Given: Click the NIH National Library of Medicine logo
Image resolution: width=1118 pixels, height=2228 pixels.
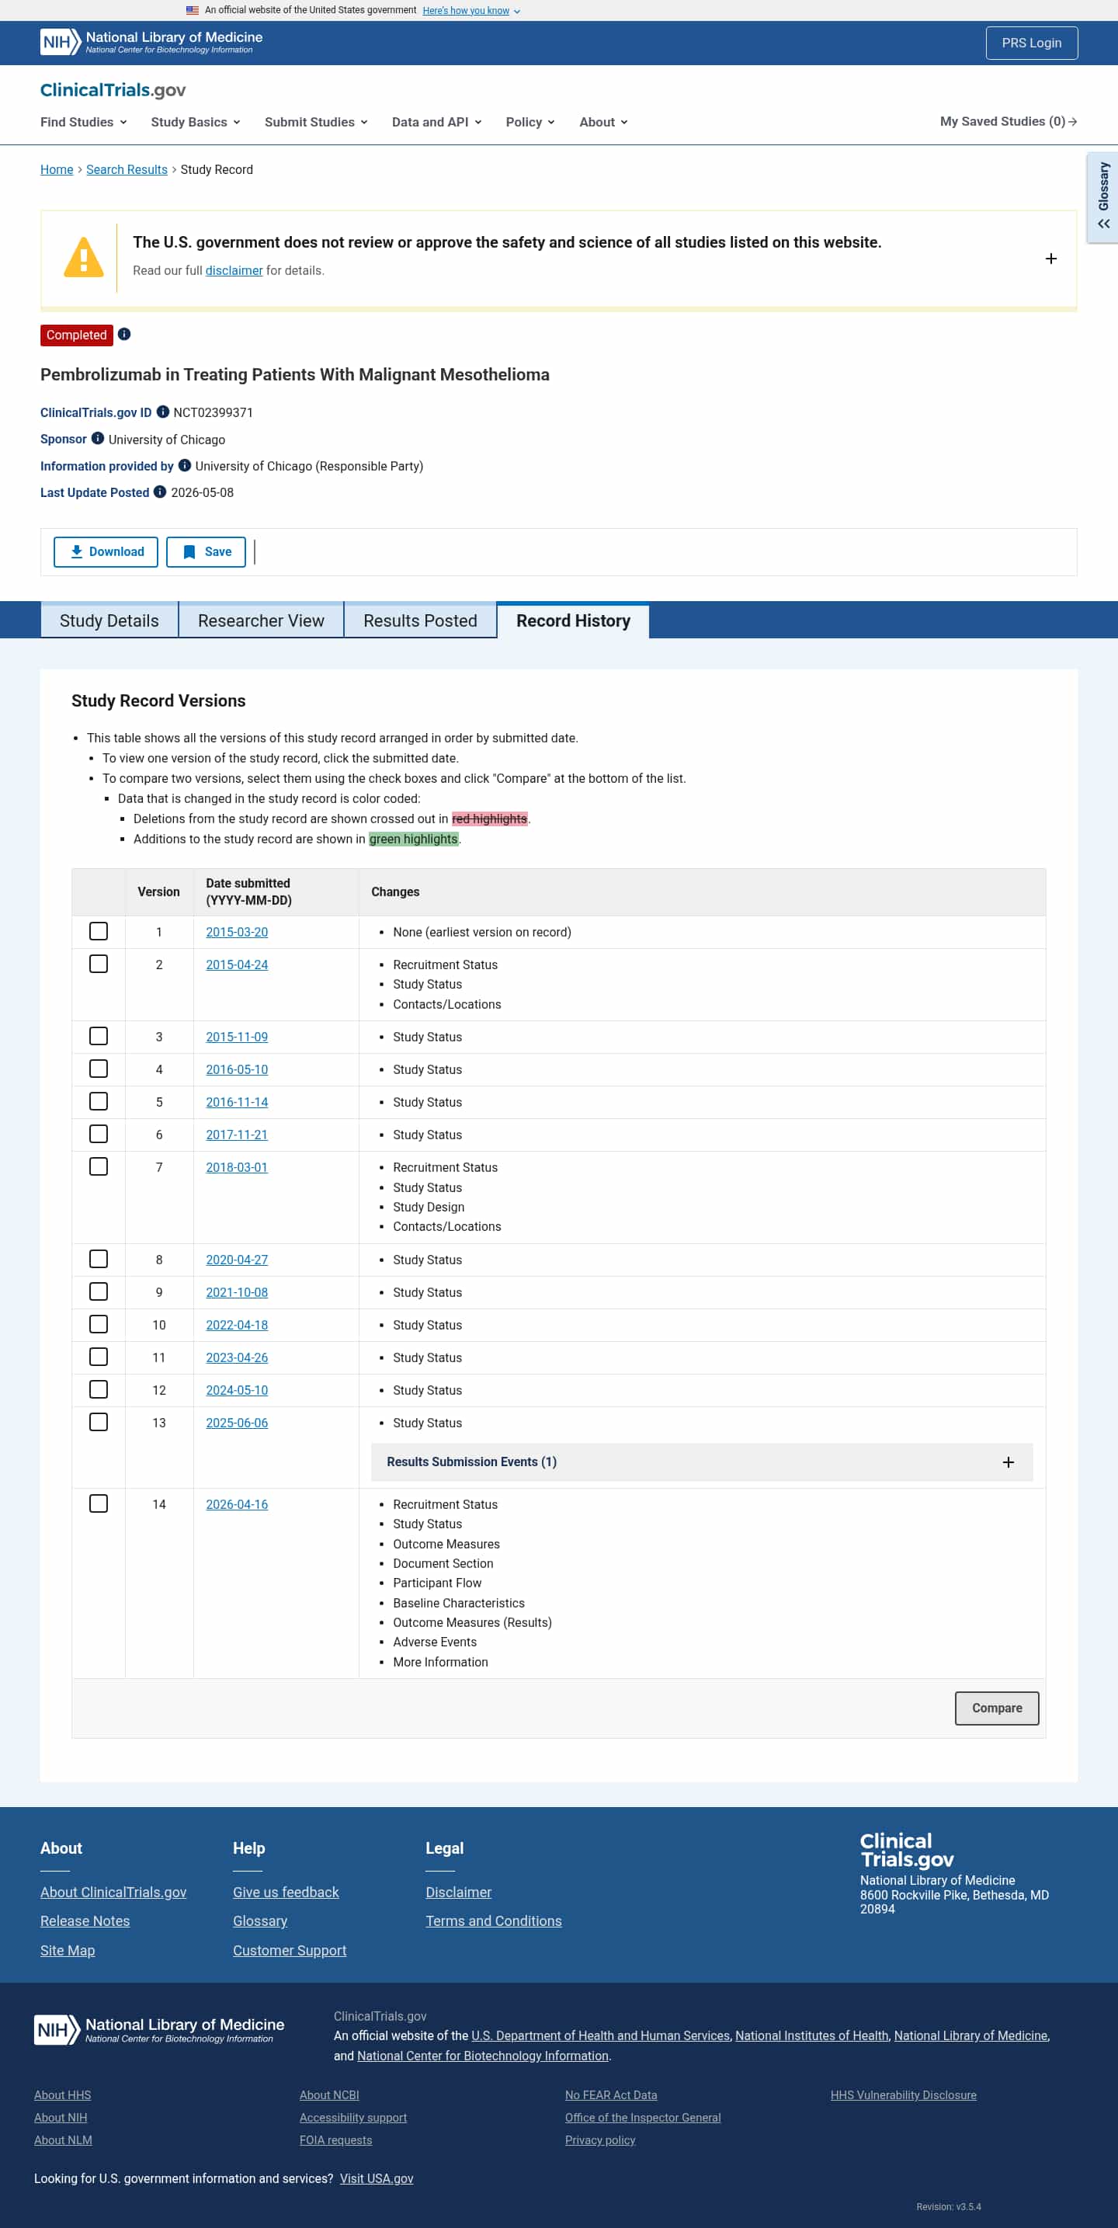Looking at the screenshot, I should [x=151, y=41].
